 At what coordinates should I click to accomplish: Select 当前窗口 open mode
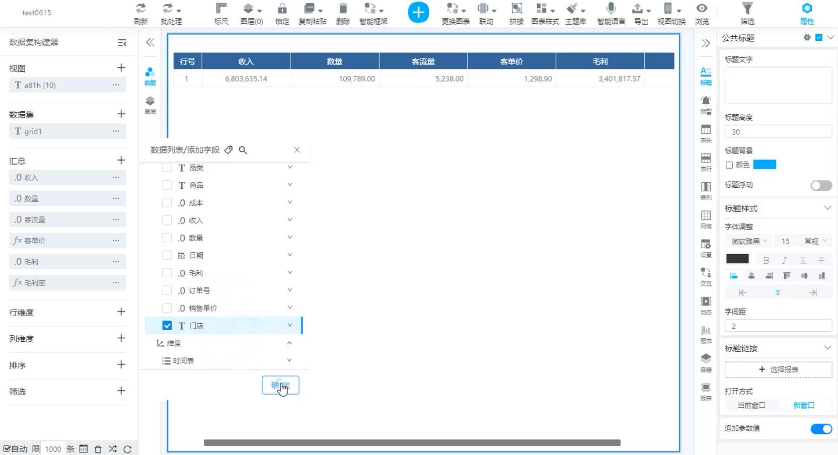click(751, 405)
